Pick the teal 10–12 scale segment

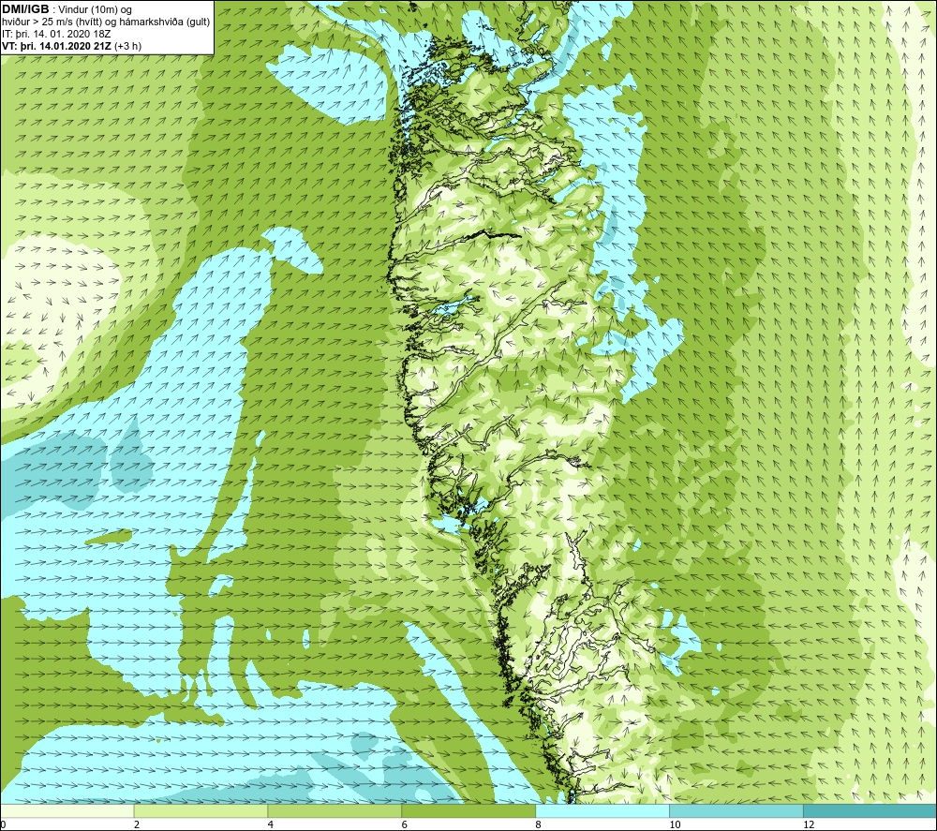[x=736, y=811]
